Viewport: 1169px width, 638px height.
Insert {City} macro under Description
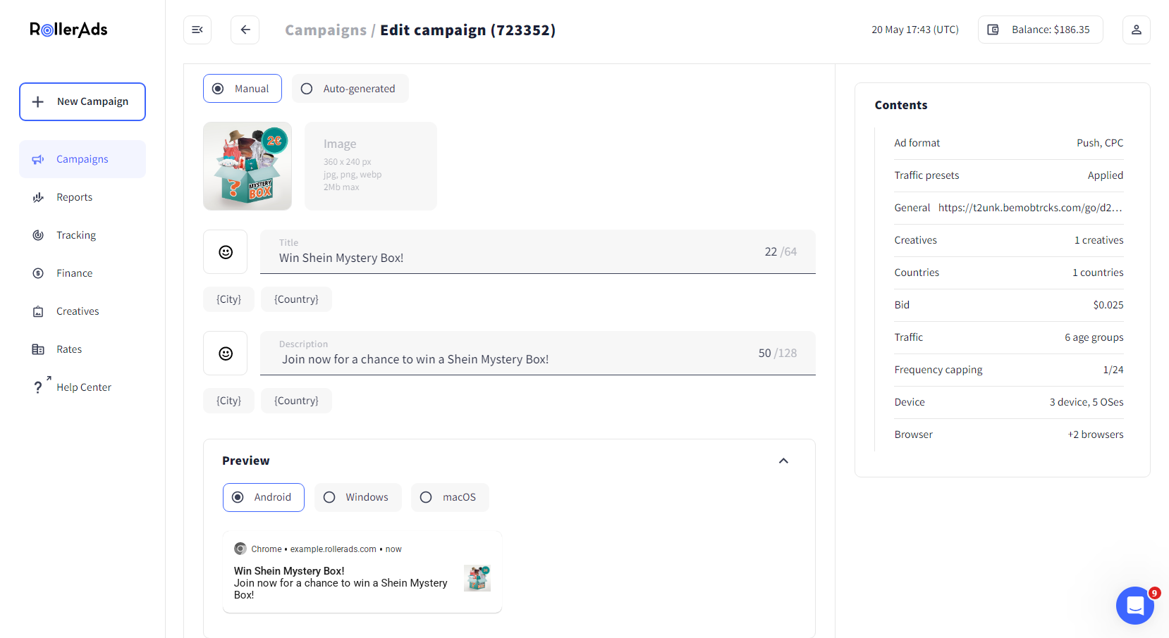(x=229, y=401)
